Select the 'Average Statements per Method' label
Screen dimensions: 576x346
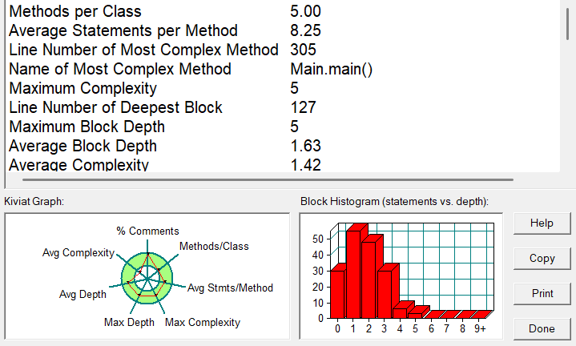click(123, 30)
